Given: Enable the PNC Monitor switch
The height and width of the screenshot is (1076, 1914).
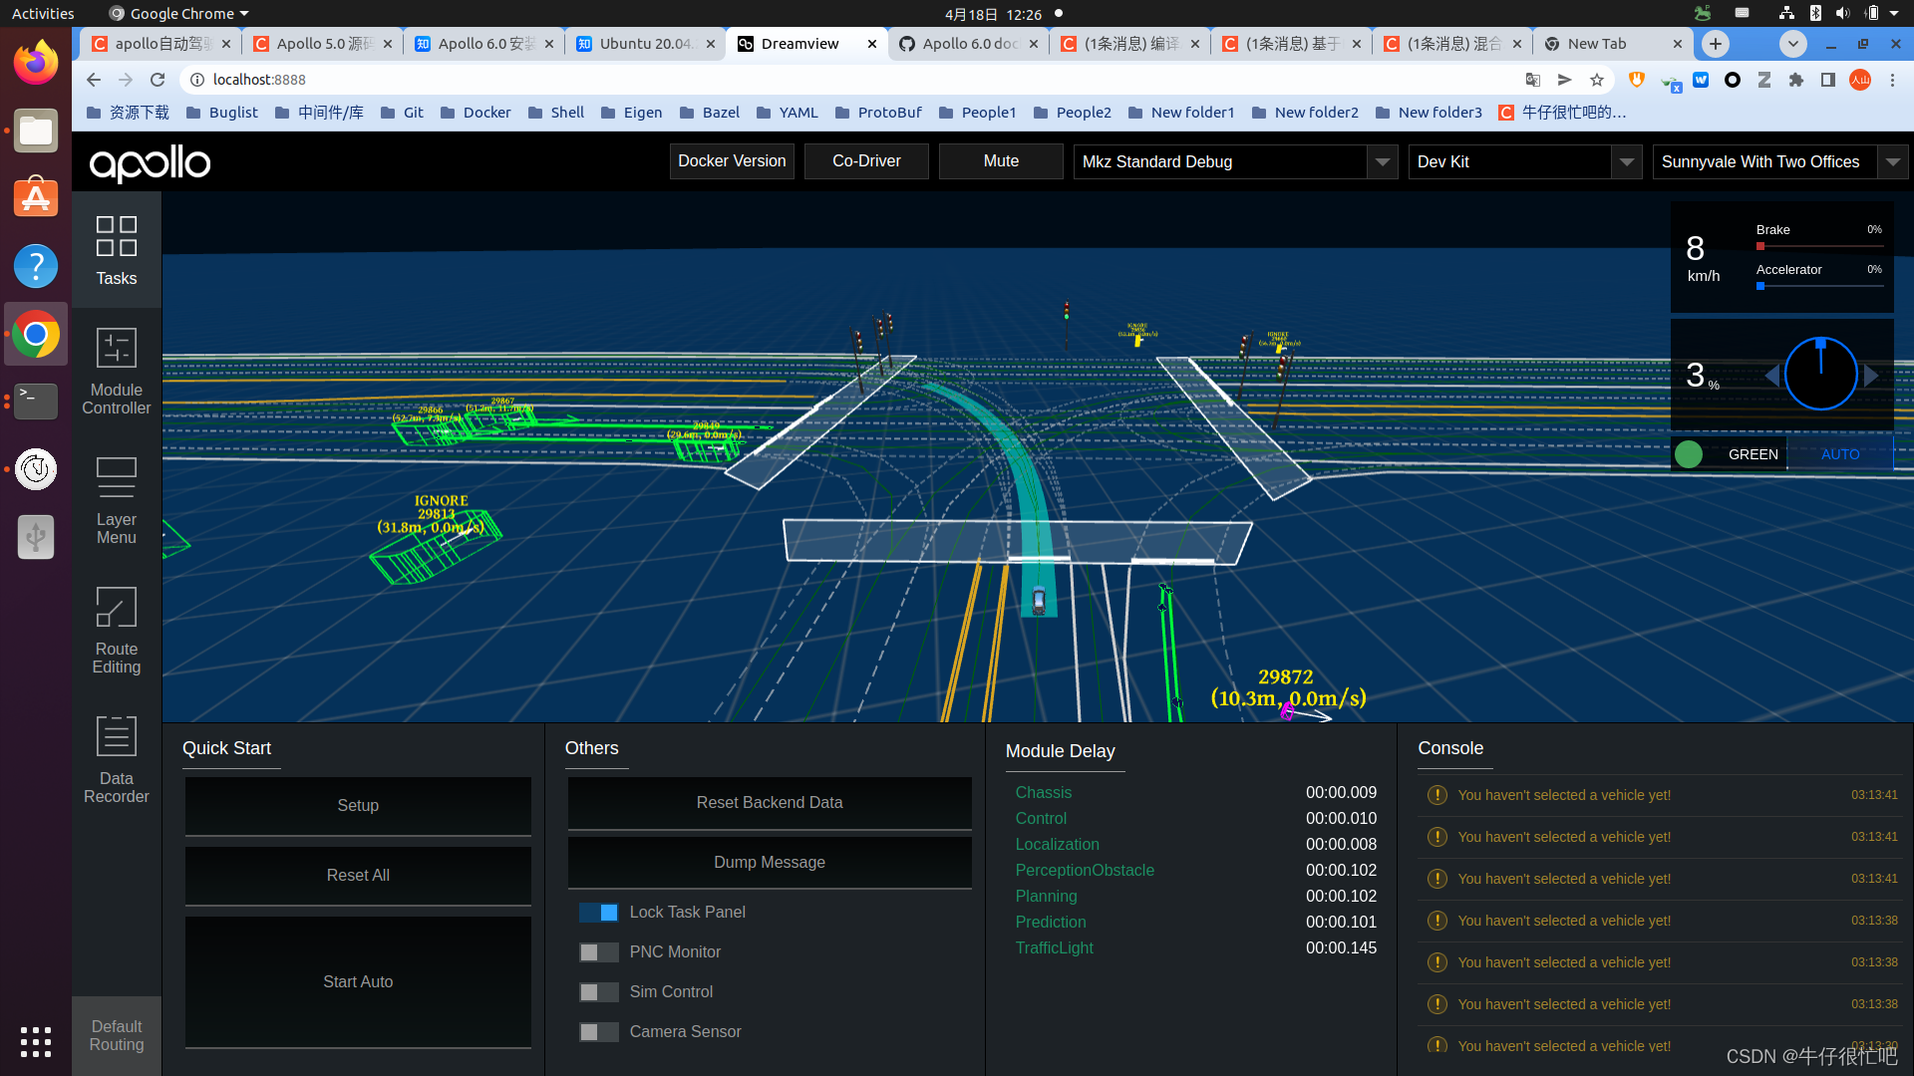Looking at the screenshot, I should point(599,952).
